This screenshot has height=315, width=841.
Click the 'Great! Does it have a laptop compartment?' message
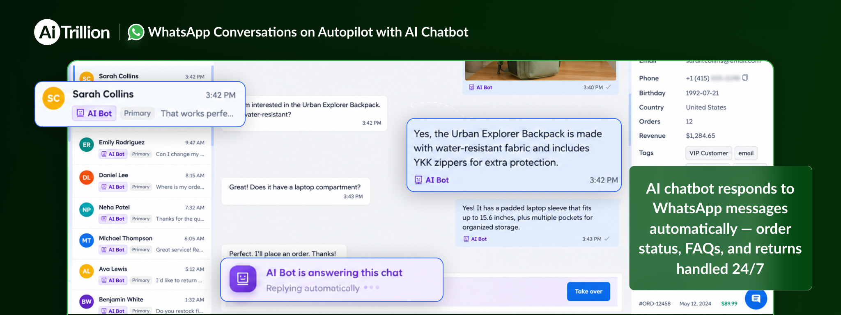pos(296,191)
